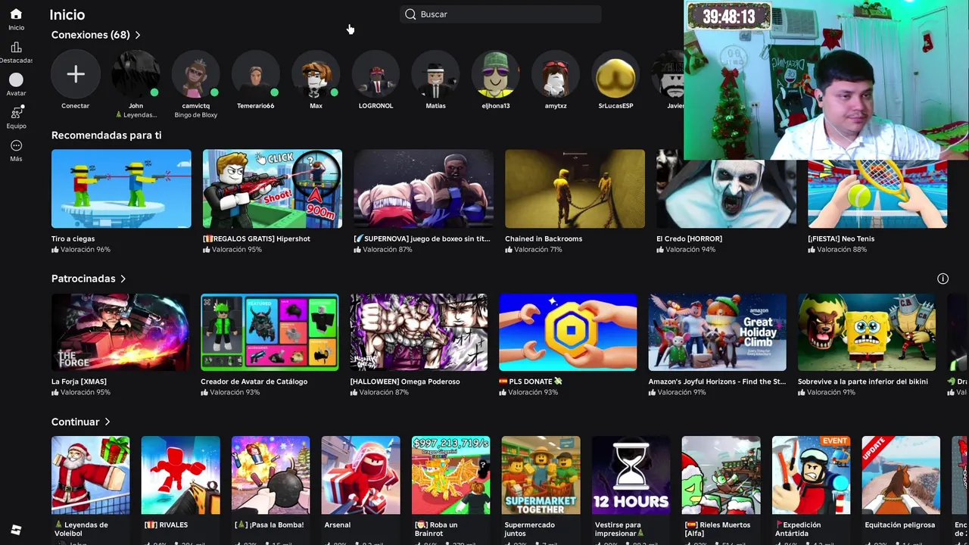
Task: Open the Neo Tenis game thumbnail
Action: coord(877,193)
